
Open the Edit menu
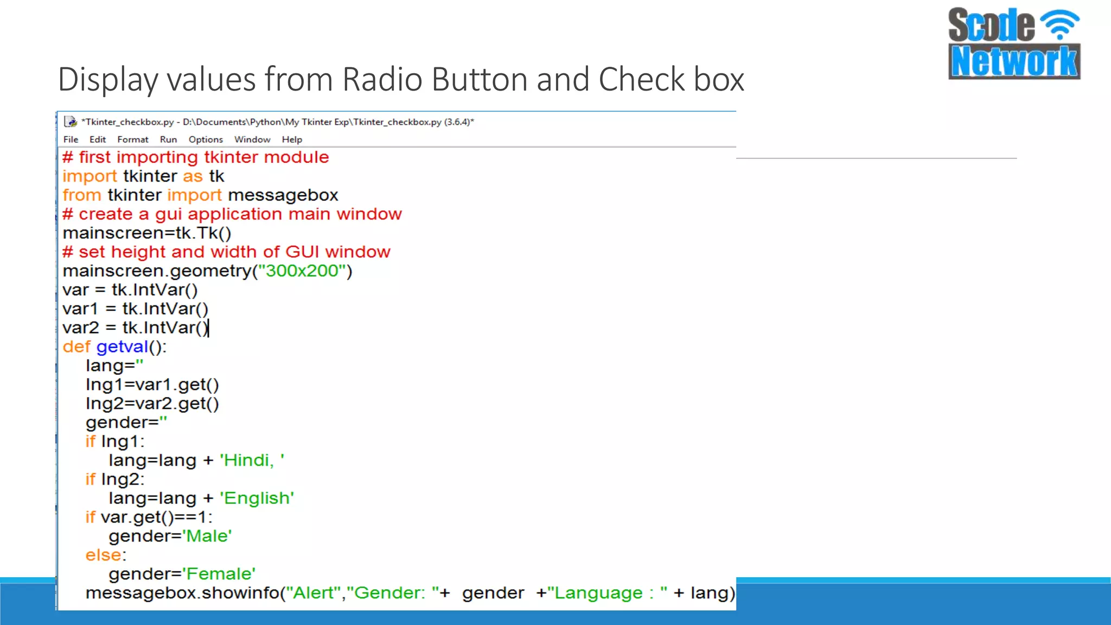(98, 139)
